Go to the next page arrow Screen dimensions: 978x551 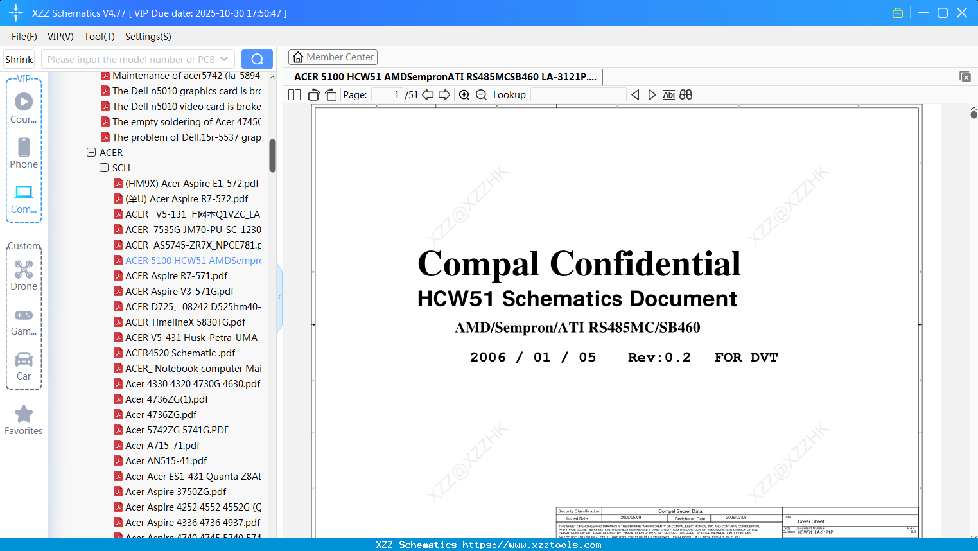click(x=444, y=95)
